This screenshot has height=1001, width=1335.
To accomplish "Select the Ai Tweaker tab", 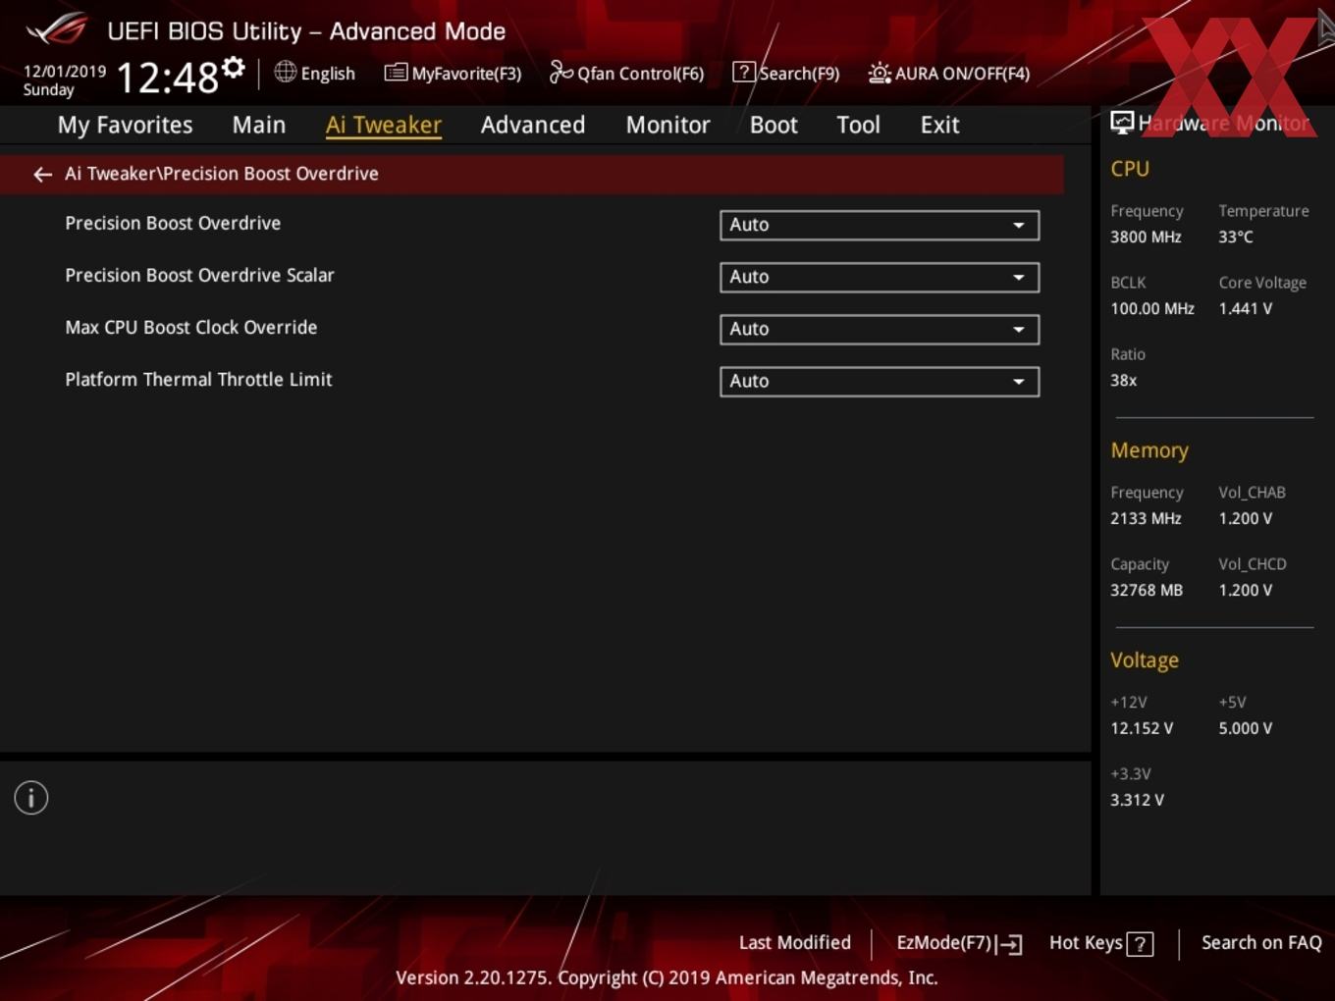I will (384, 125).
